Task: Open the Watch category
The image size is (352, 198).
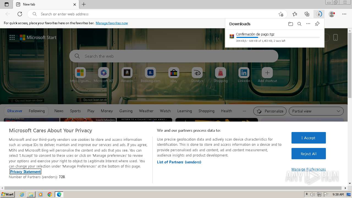Action: 165,111
